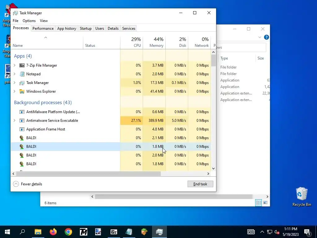Open taskbar search magnifier
This screenshot has width=317, height=238.
(22, 232)
